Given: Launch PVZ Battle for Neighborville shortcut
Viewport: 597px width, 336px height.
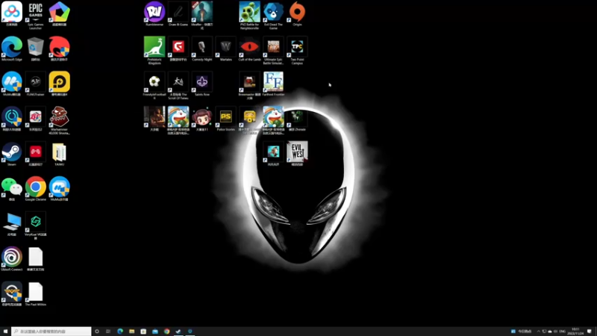Looking at the screenshot, I should pos(250,15).
